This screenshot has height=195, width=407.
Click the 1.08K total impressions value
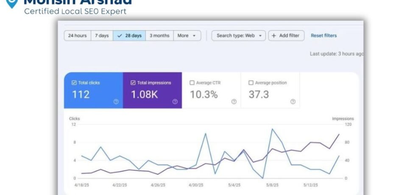[x=144, y=95]
